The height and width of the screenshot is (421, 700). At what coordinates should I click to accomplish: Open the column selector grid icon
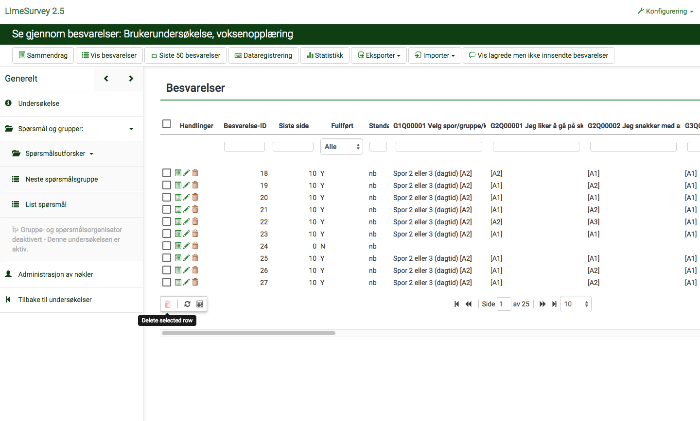coord(200,304)
